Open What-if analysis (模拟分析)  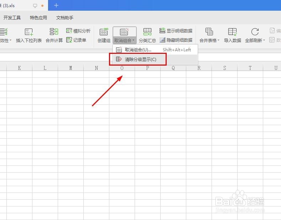pyautogui.click(x=78, y=31)
